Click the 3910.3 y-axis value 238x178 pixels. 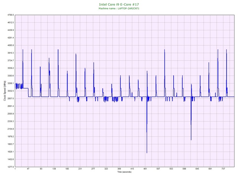point(10,53)
